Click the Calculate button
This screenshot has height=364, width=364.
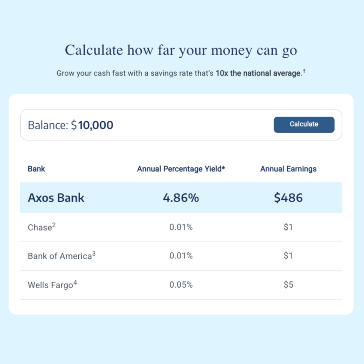pos(304,125)
